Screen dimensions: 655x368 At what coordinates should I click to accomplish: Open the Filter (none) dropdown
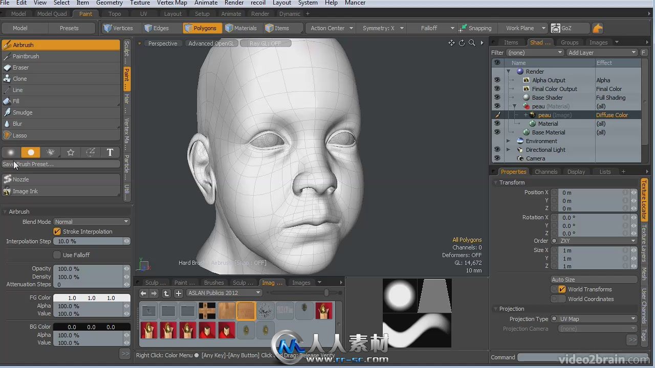535,53
